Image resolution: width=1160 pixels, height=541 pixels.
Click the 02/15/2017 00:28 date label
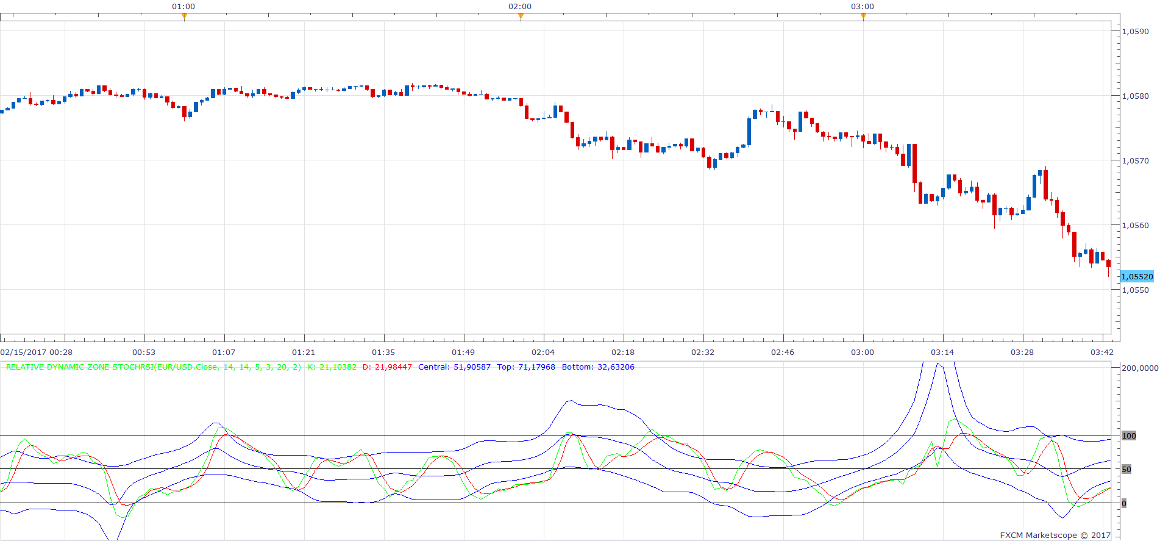point(37,352)
